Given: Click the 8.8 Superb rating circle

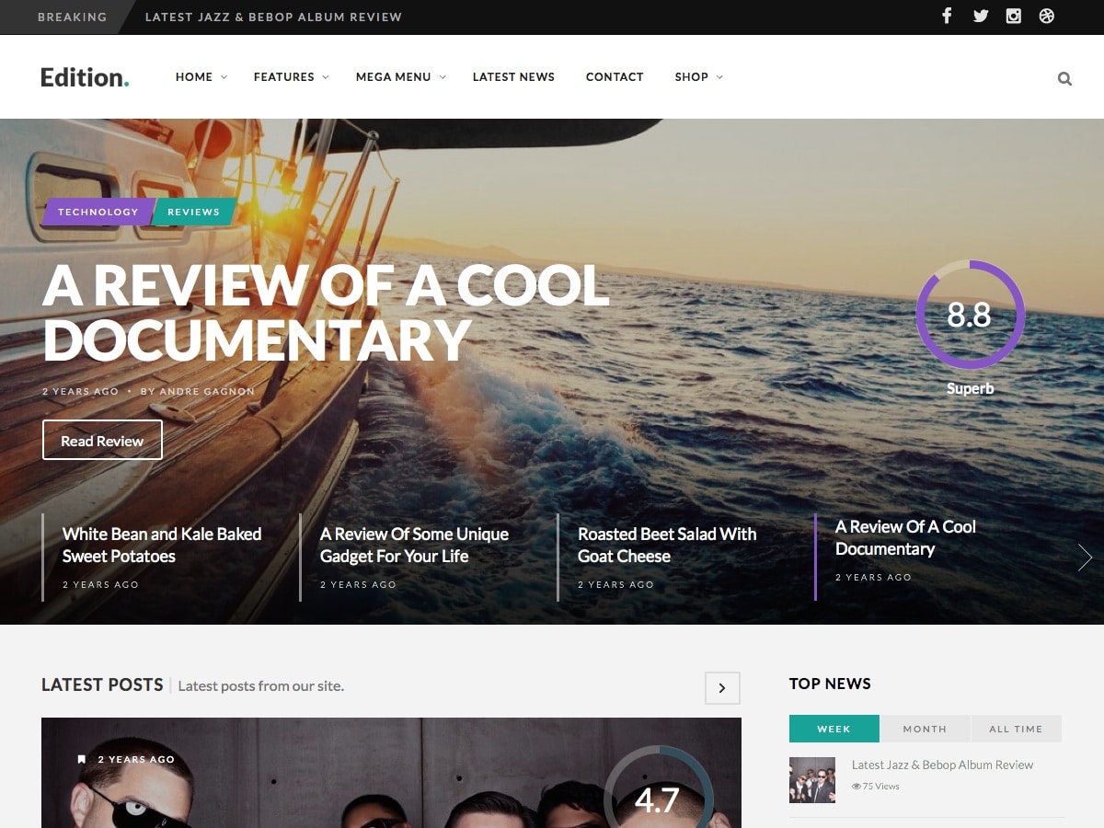Looking at the screenshot, I should (x=970, y=316).
